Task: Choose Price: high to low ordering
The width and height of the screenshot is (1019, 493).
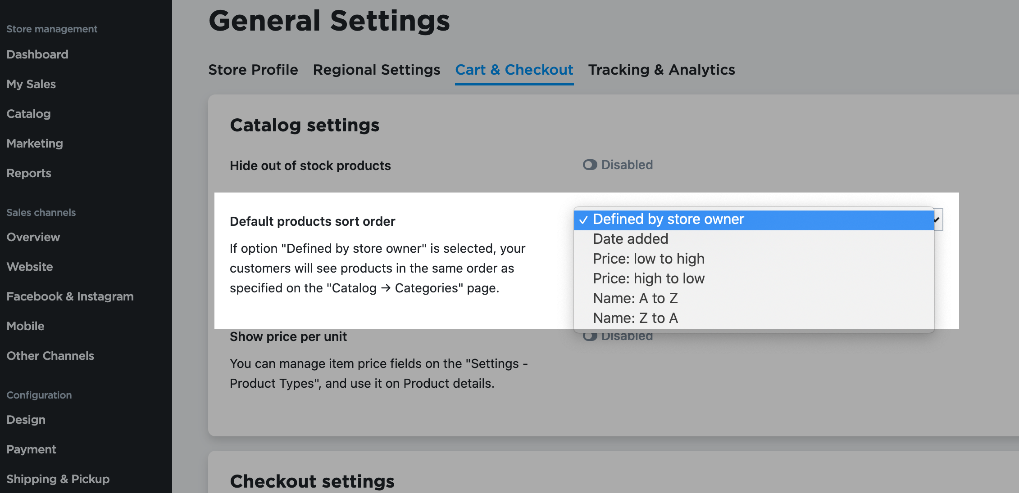Action: tap(649, 278)
